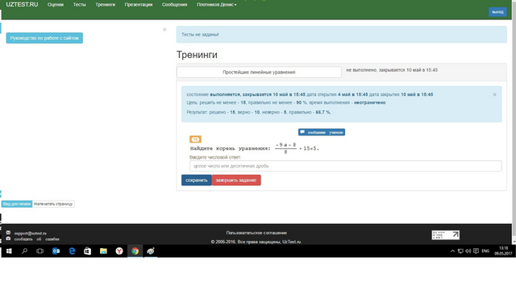Screen dimensions: 516x290
Task: Open the Презентации menu item
Action: 139,5
